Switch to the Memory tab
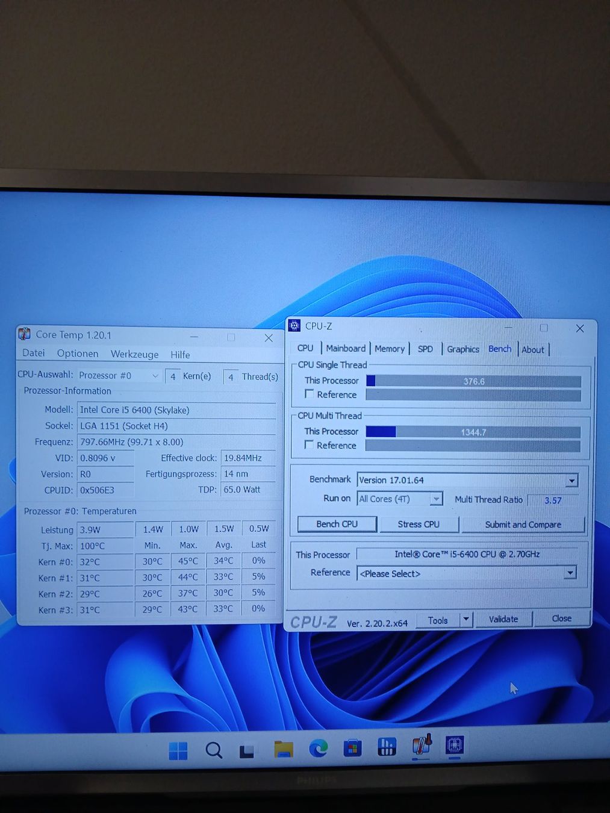The width and height of the screenshot is (610, 813). tap(390, 349)
